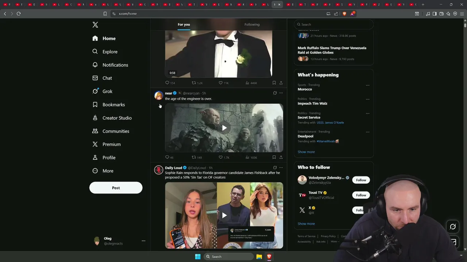Click the Premium X icon

[95, 144]
